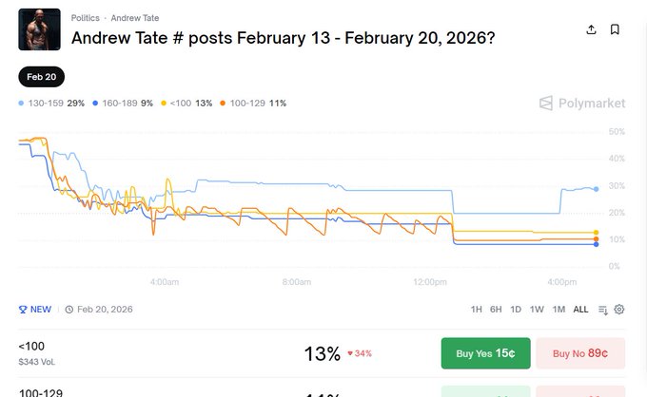Bookmark this market

(x=615, y=29)
